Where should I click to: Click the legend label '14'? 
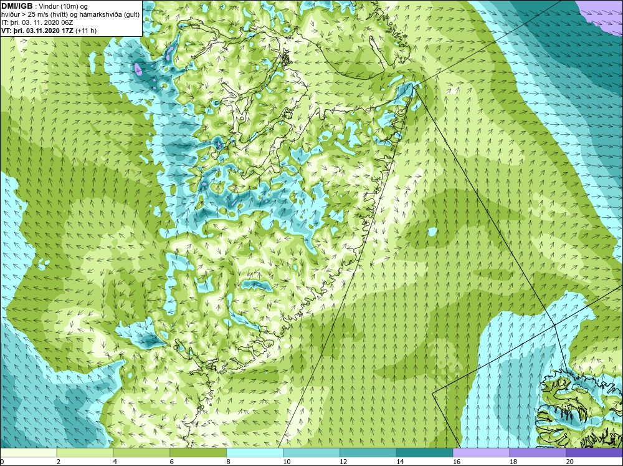[x=400, y=462]
